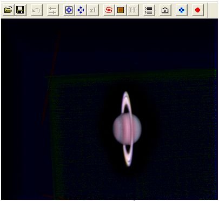219x201 pixels.
Task: Click the red swirl rotate icon
Action: (109, 10)
